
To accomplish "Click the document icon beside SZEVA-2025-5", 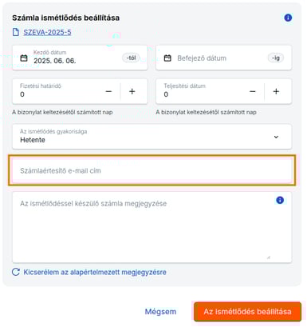I will (x=16, y=32).
